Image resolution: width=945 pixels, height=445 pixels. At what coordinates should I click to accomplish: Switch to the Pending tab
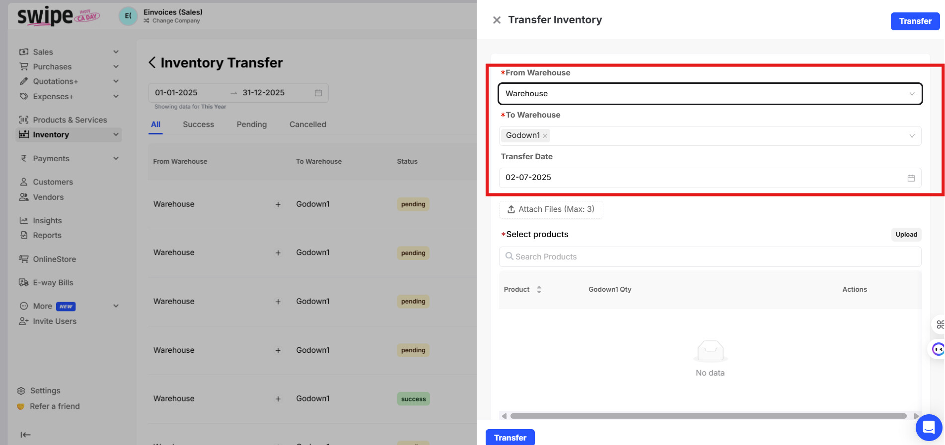point(252,125)
